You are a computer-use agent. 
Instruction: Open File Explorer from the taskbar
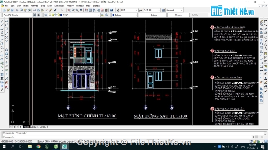[30, 146]
